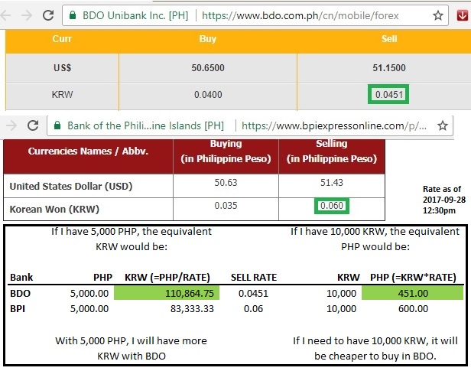The image size is (471, 371).
Task: Click 'If I have 5,000 PHP' heading text
Action: coord(132,239)
